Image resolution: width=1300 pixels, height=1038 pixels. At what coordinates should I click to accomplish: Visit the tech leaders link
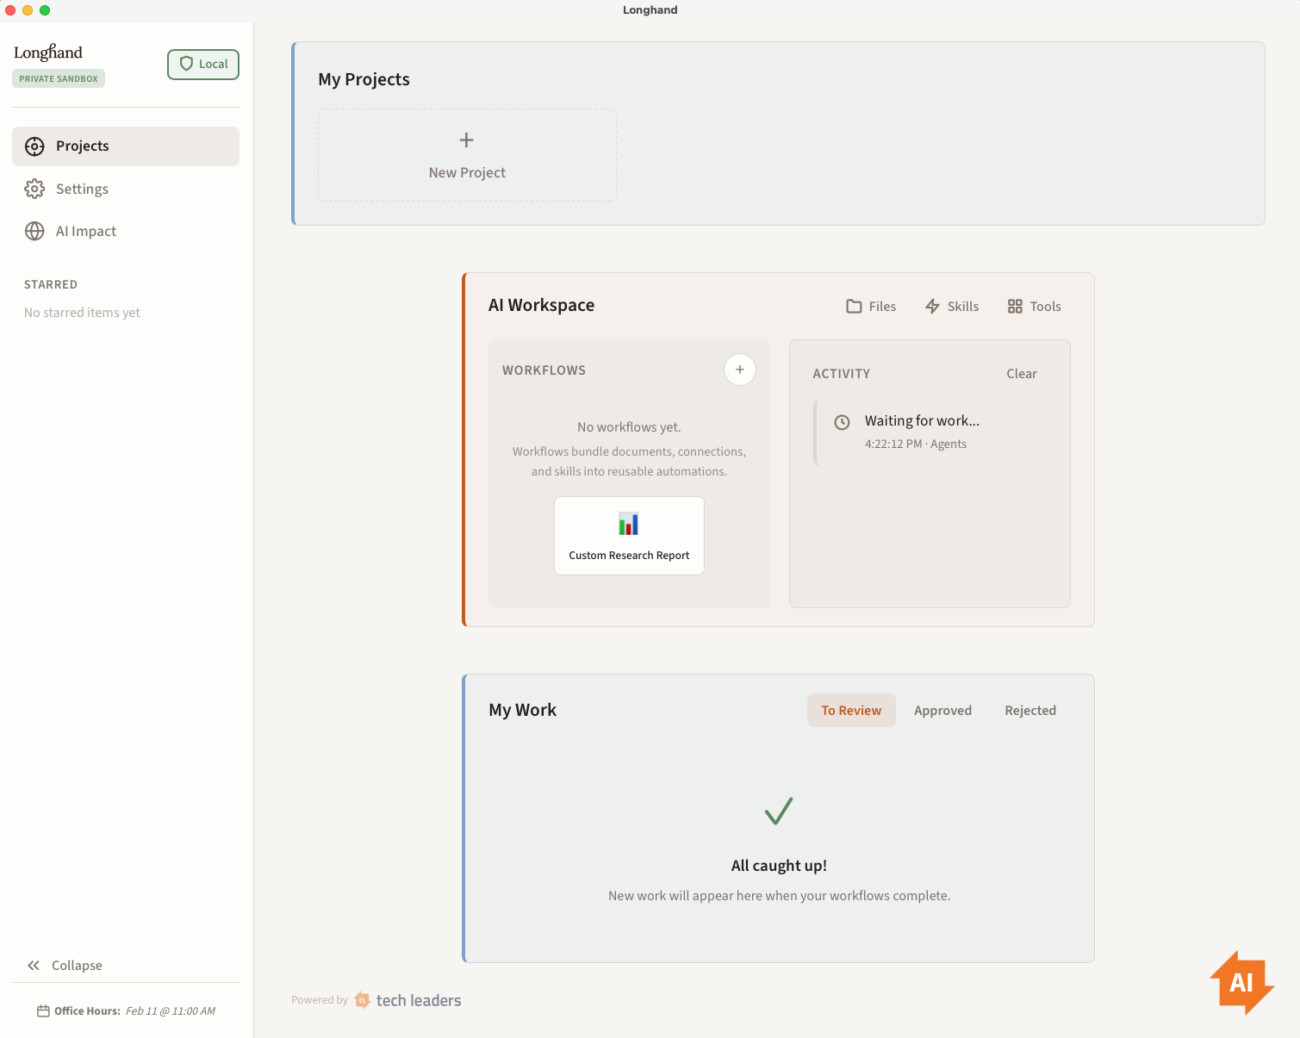click(418, 999)
